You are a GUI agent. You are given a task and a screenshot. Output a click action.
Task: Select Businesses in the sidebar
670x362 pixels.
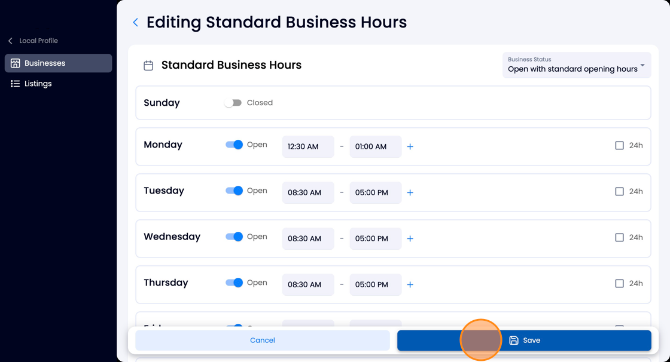[59, 63]
